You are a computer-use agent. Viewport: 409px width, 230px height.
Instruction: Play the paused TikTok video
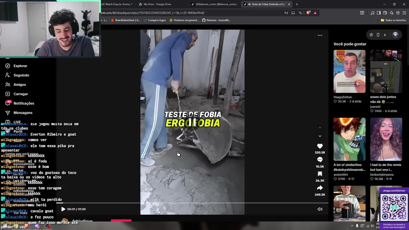click(63, 209)
